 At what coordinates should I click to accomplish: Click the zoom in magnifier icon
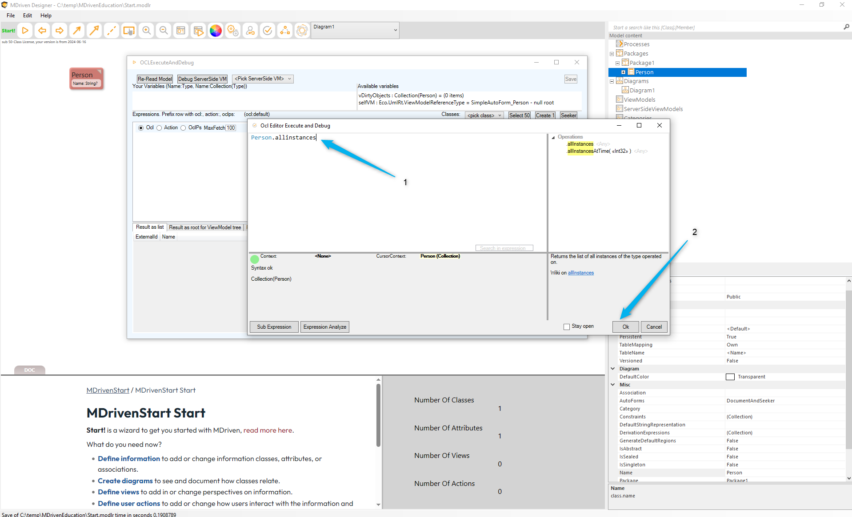coord(146,31)
